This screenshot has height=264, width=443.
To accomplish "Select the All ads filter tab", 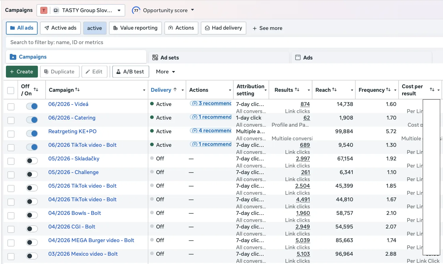I will pyautogui.click(x=22, y=28).
